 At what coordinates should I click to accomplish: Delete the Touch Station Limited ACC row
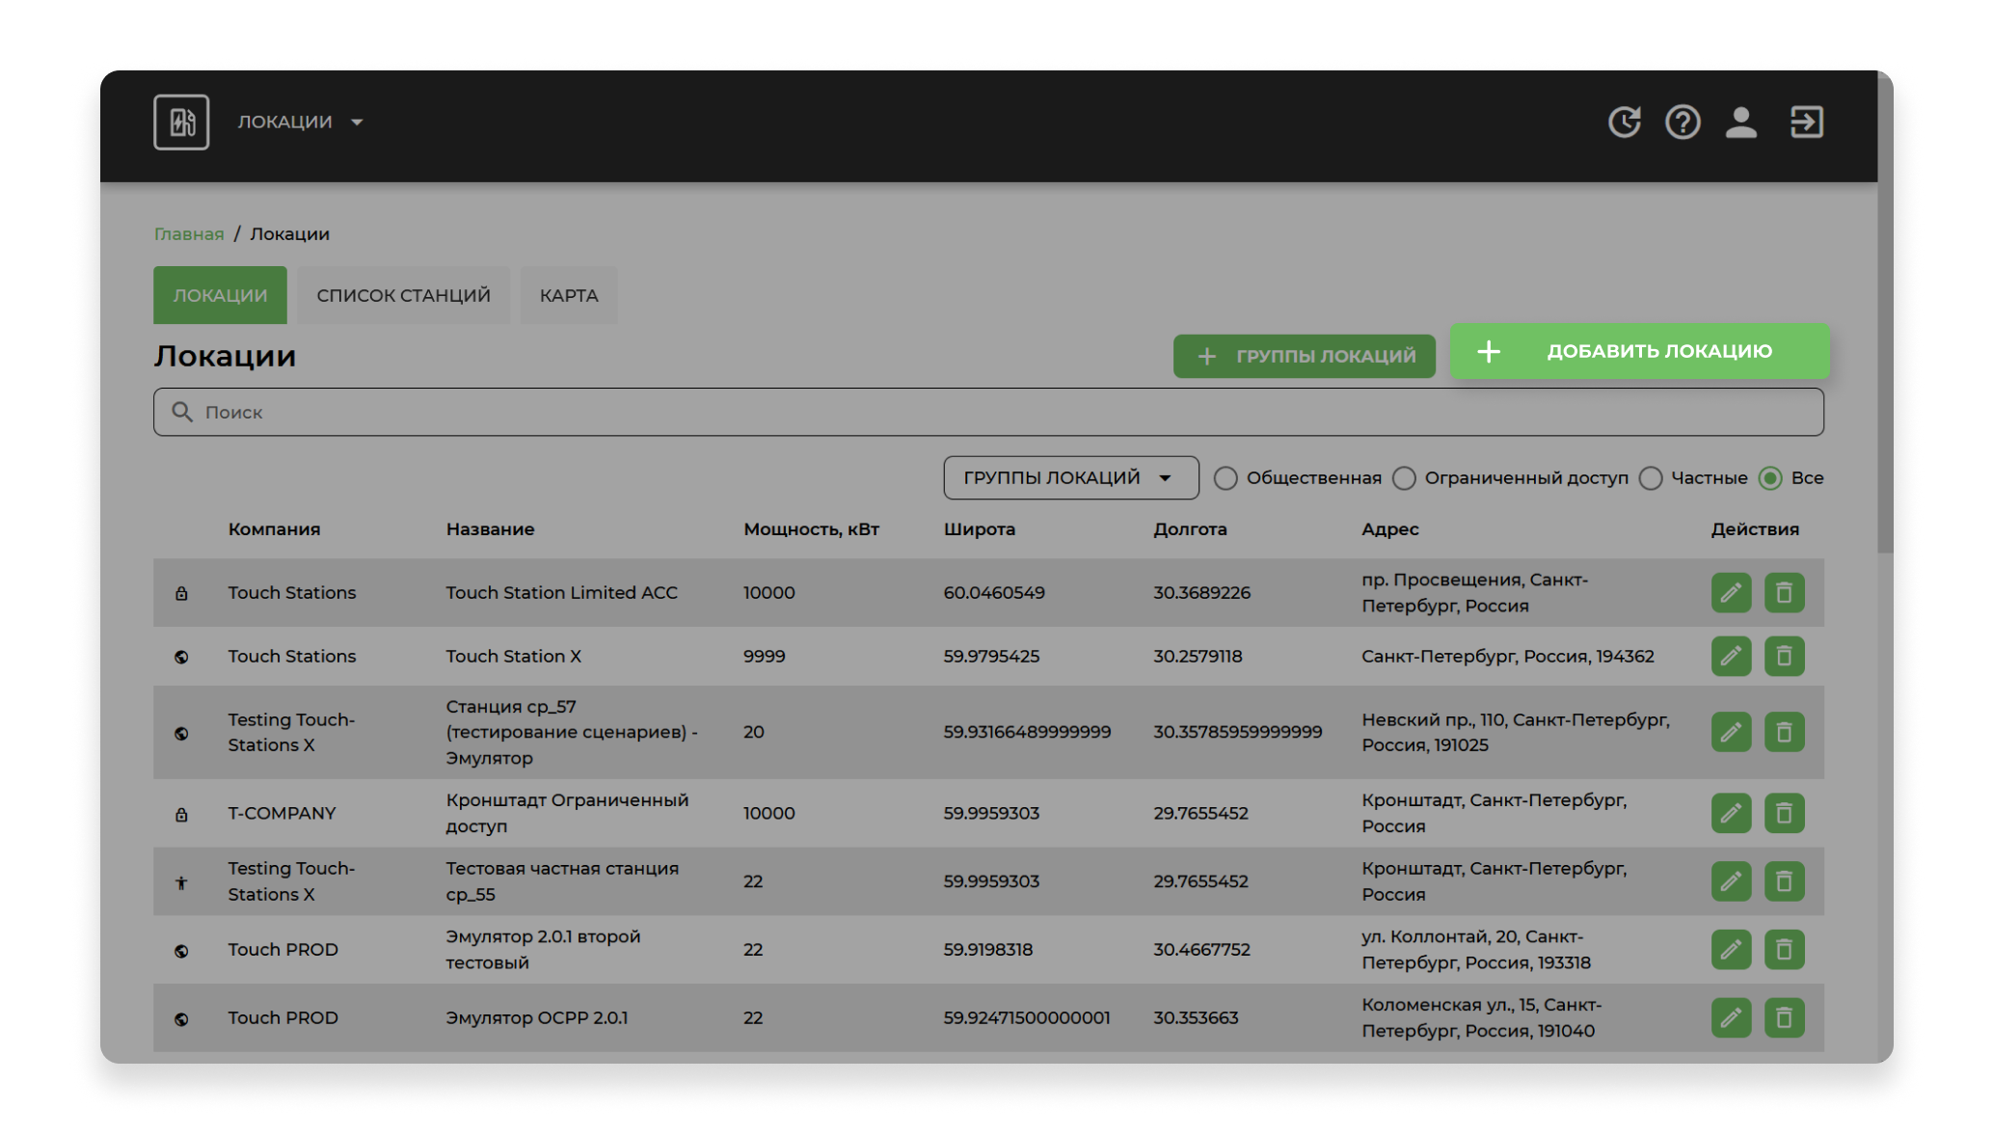click(x=1784, y=592)
